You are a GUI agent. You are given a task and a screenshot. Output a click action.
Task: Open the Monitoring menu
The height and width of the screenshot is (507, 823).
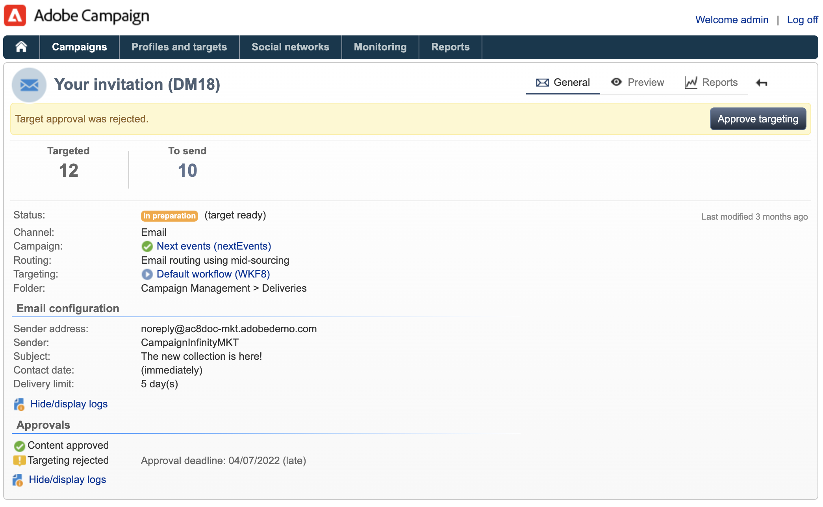380,47
